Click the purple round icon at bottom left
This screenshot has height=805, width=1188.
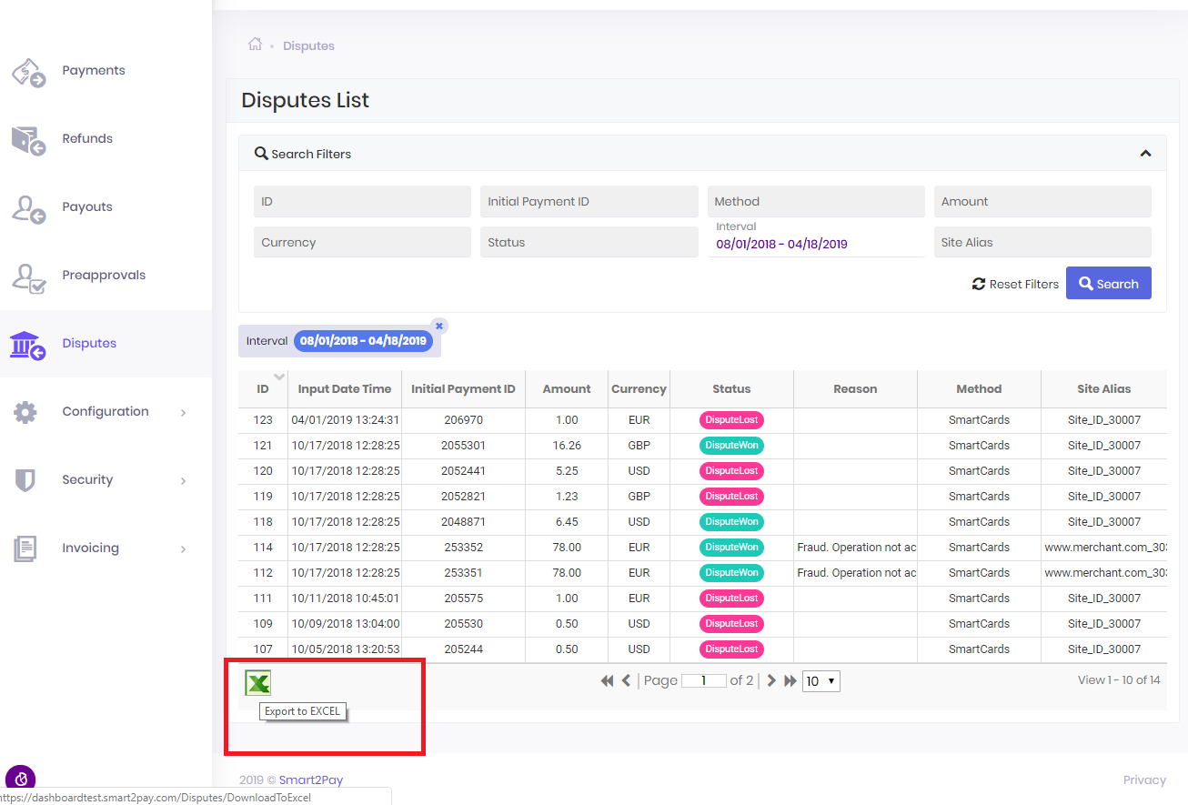coord(20,780)
